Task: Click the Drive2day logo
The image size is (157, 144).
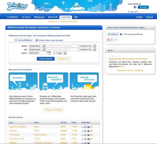Action: [x=17, y=6]
